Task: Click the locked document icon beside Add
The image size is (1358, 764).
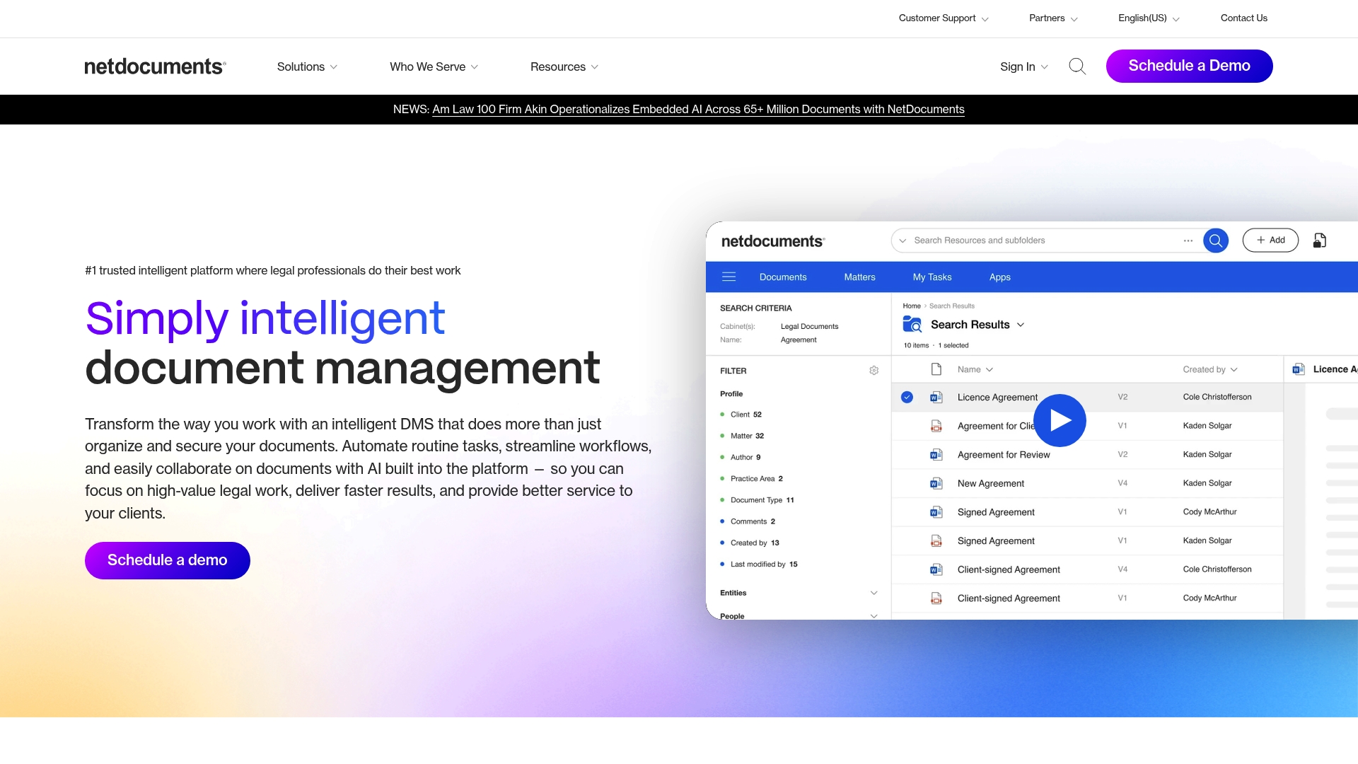Action: (x=1319, y=241)
